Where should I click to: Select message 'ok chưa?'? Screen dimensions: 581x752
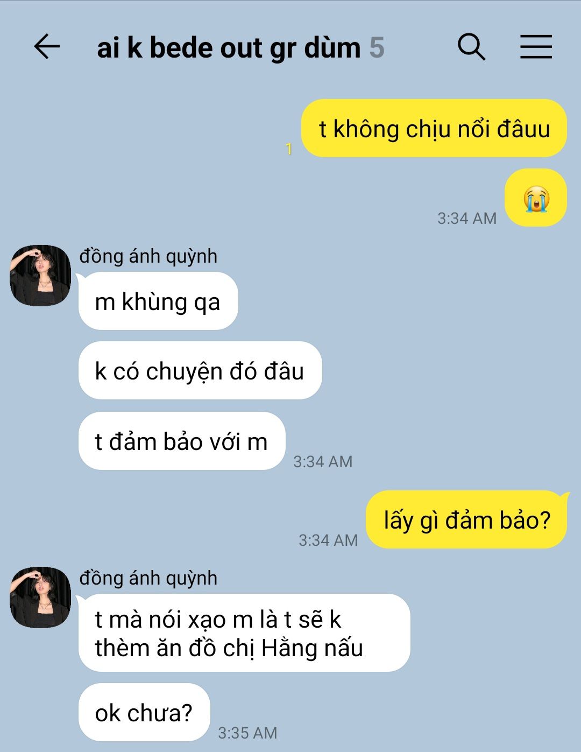pos(144,713)
